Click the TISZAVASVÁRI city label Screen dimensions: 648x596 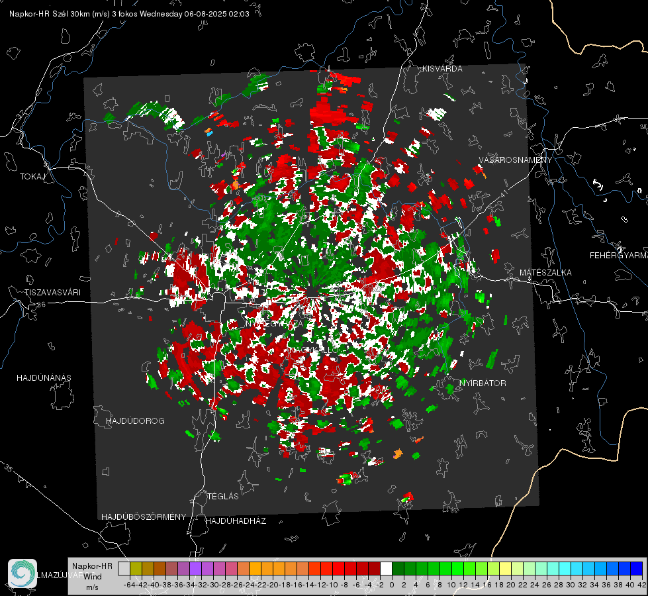(52, 293)
